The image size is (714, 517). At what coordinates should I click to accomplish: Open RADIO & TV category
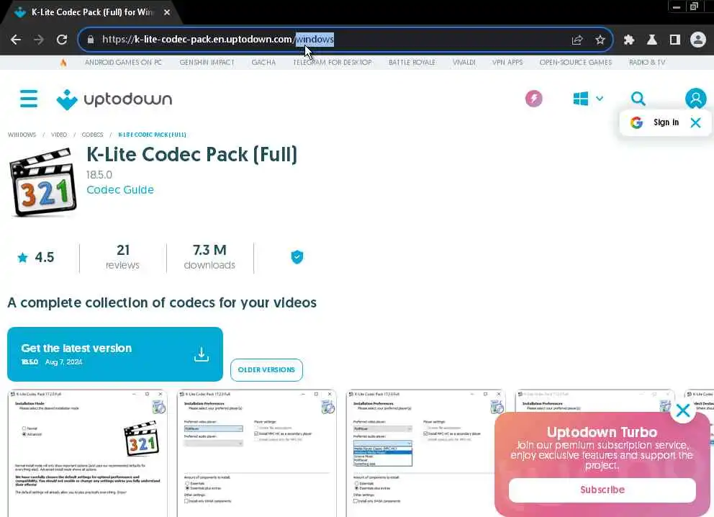point(647,63)
